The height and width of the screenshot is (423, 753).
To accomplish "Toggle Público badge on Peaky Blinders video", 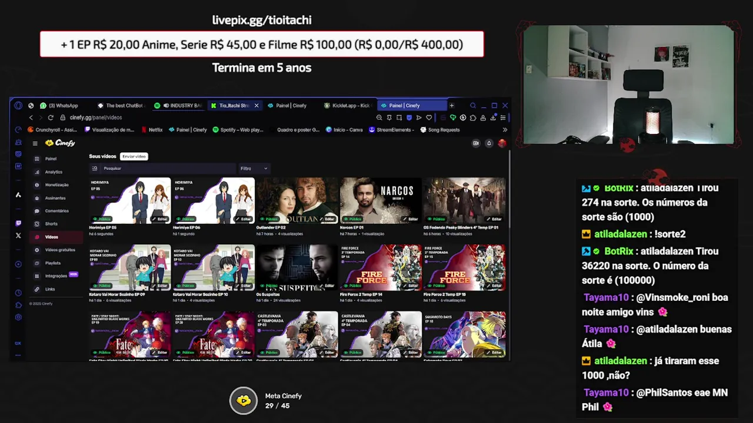I will click(x=436, y=219).
